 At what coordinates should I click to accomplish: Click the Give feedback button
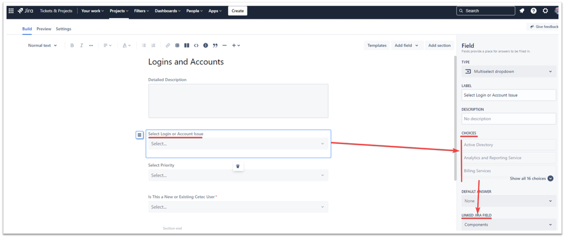pos(543,27)
